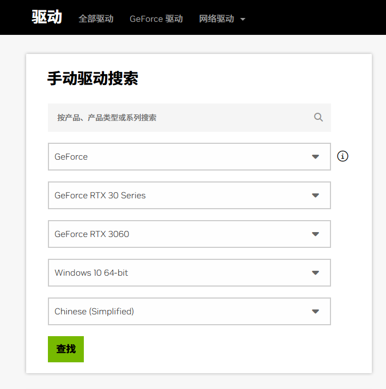Open the info icon beside GeForce dropdown

(342, 156)
